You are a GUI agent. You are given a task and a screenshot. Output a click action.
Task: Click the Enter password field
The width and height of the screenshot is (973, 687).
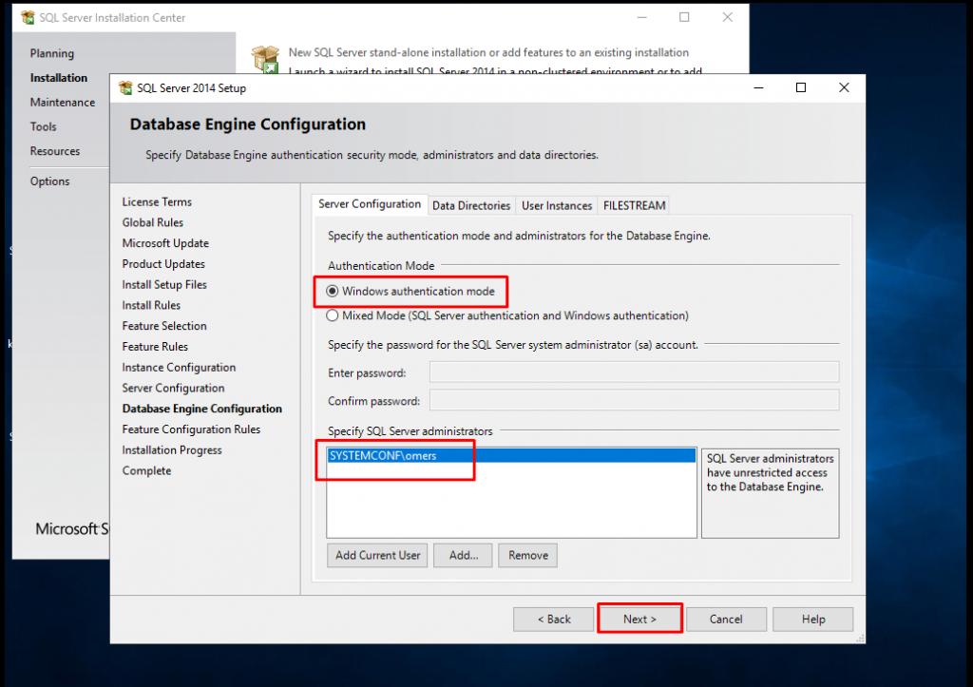pyautogui.click(x=634, y=371)
